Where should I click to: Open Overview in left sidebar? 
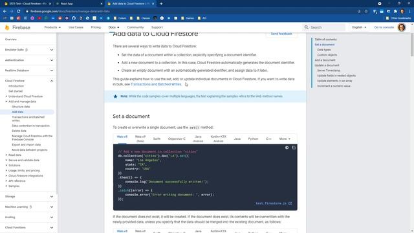pyautogui.click(x=11, y=39)
